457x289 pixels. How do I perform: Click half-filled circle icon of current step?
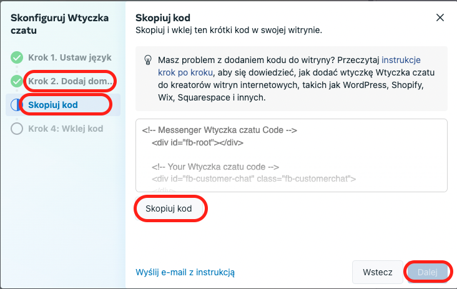17,105
